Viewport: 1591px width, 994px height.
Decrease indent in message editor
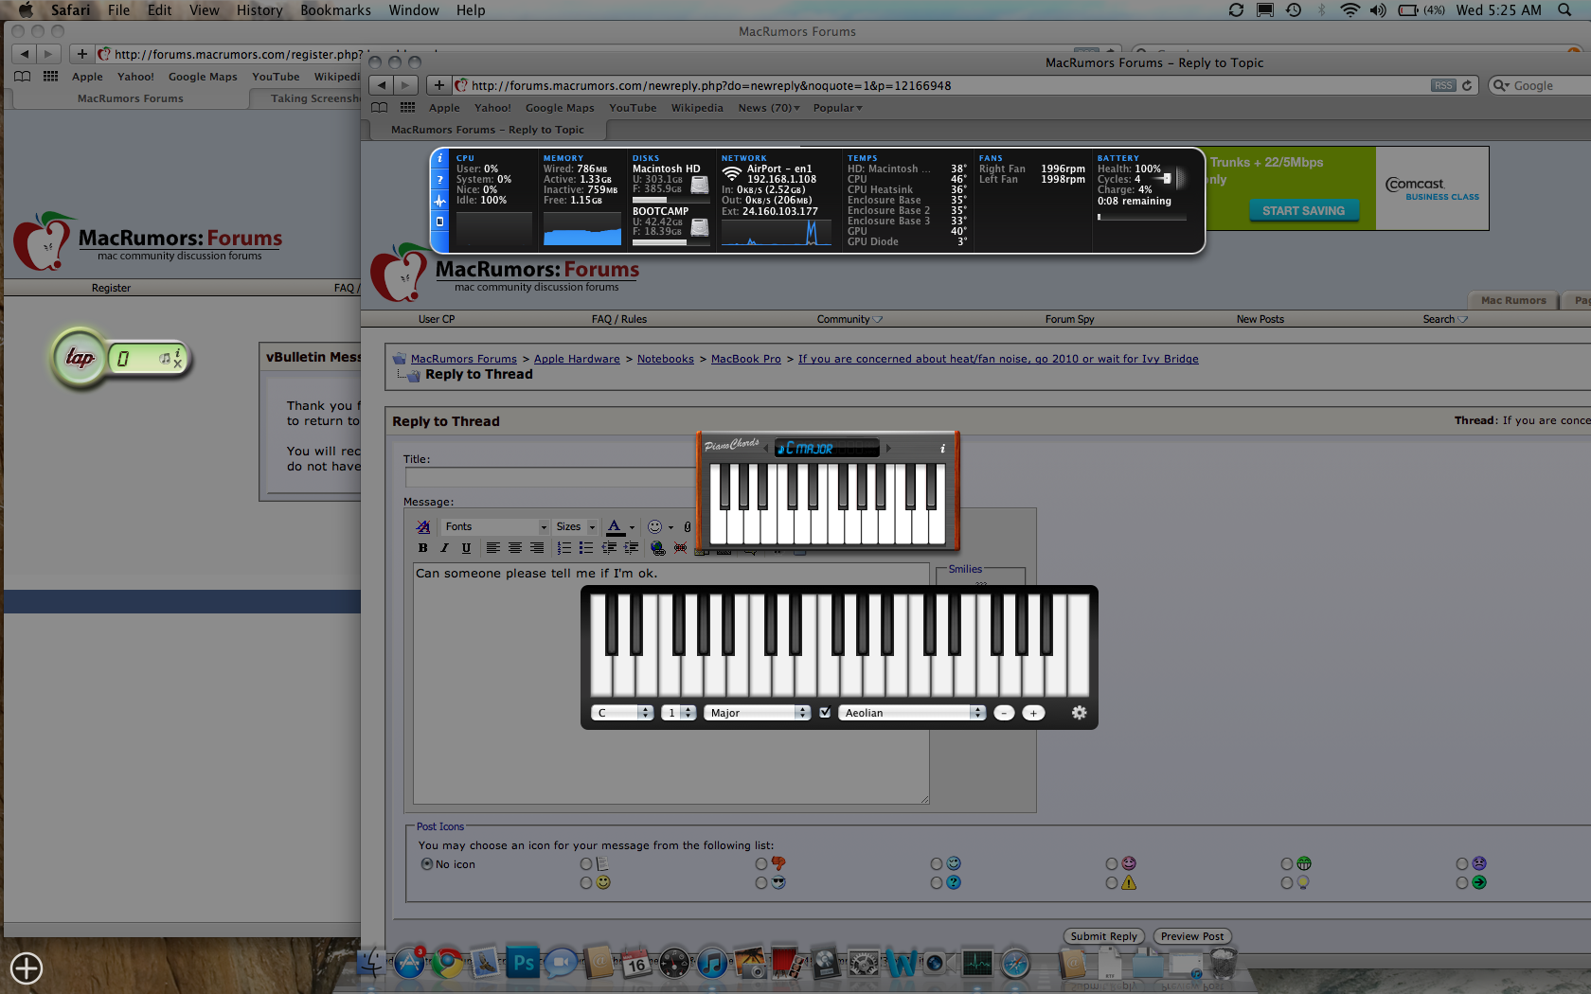coord(609,548)
